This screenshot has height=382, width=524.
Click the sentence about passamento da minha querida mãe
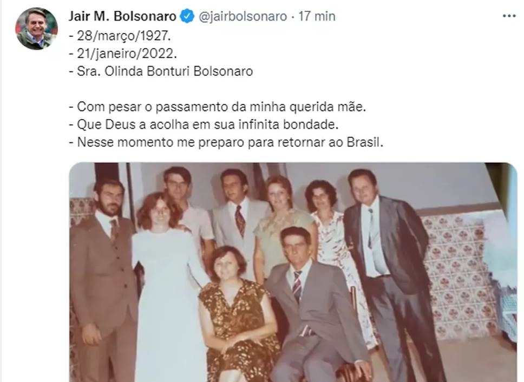[x=217, y=107]
